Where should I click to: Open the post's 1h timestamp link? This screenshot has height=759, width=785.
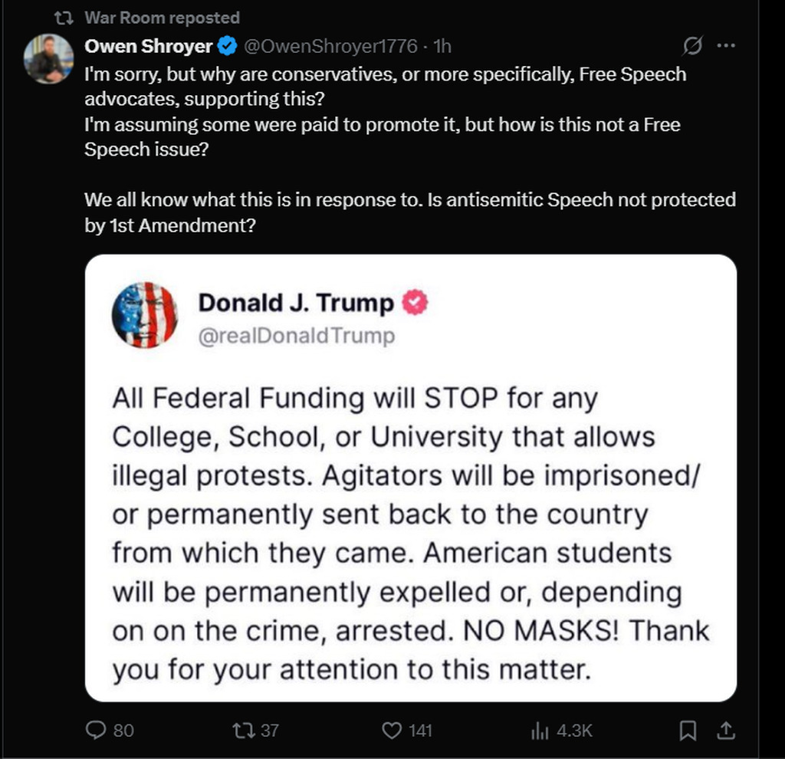tap(442, 47)
